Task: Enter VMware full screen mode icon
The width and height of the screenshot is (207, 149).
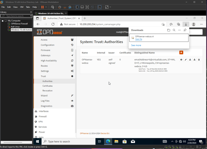Action: [87, 7]
